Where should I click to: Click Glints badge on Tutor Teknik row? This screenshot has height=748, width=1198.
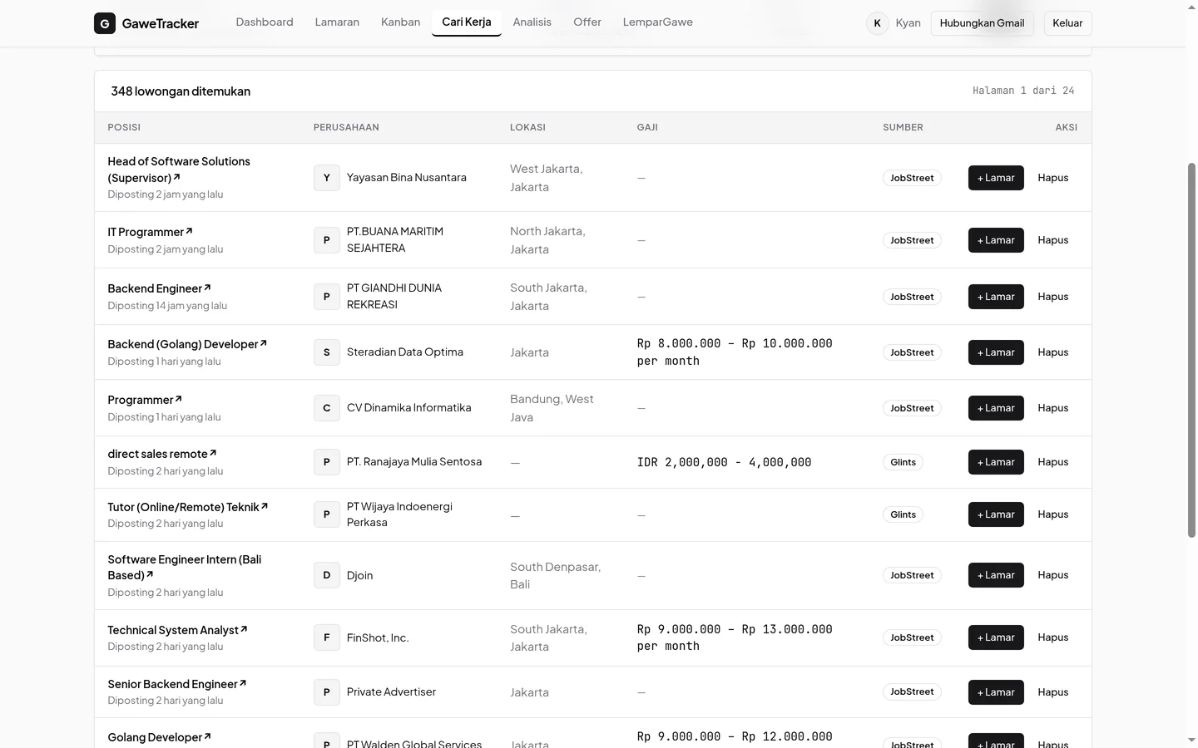[903, 514]
